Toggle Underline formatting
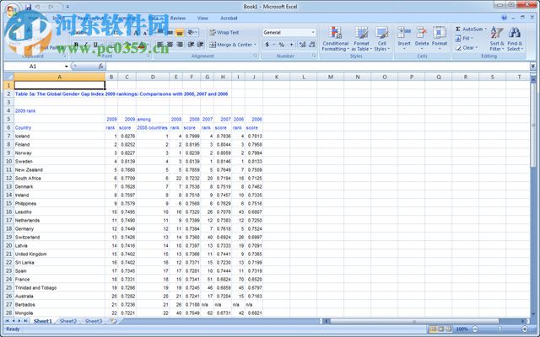The image size is (540, 337). click(95, 45)
